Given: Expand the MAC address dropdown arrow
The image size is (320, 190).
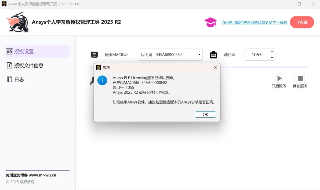Looking at the screenshot, I should pyautogui.click(x=199, y=55).
